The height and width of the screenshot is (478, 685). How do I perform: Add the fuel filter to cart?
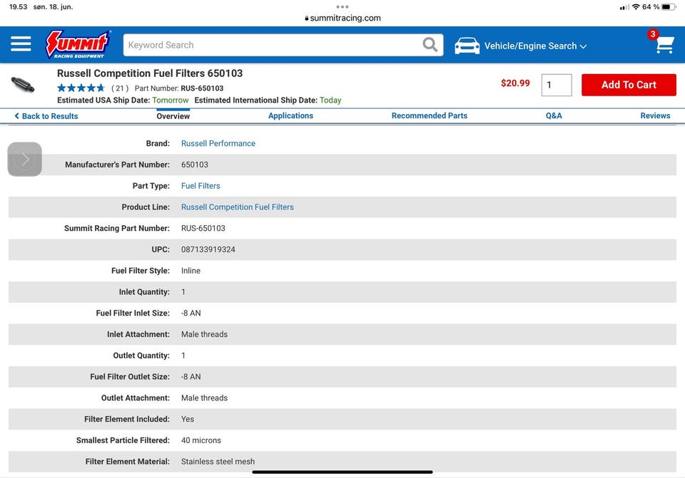(628, 85)
